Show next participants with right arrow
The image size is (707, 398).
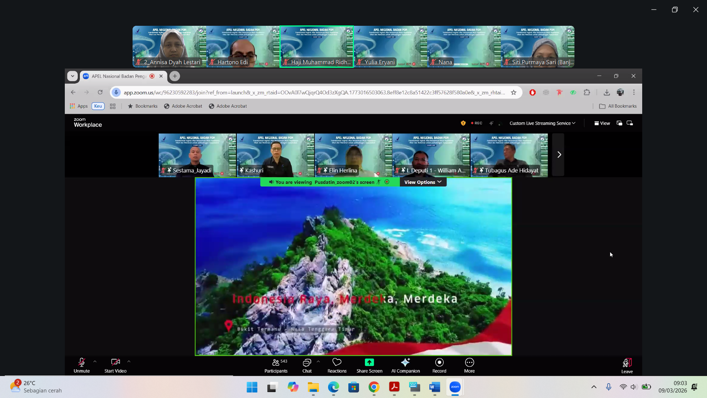(x=559, y=155)
